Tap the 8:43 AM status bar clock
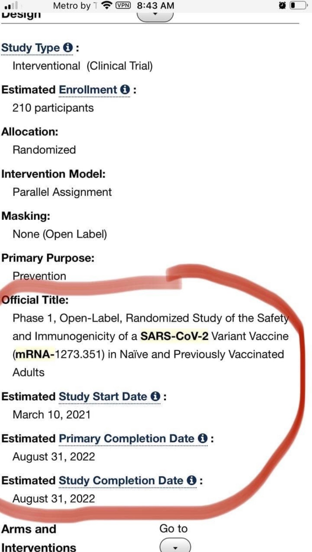The height and width of the screenshot is (552, 312). [x=155, y=6]
